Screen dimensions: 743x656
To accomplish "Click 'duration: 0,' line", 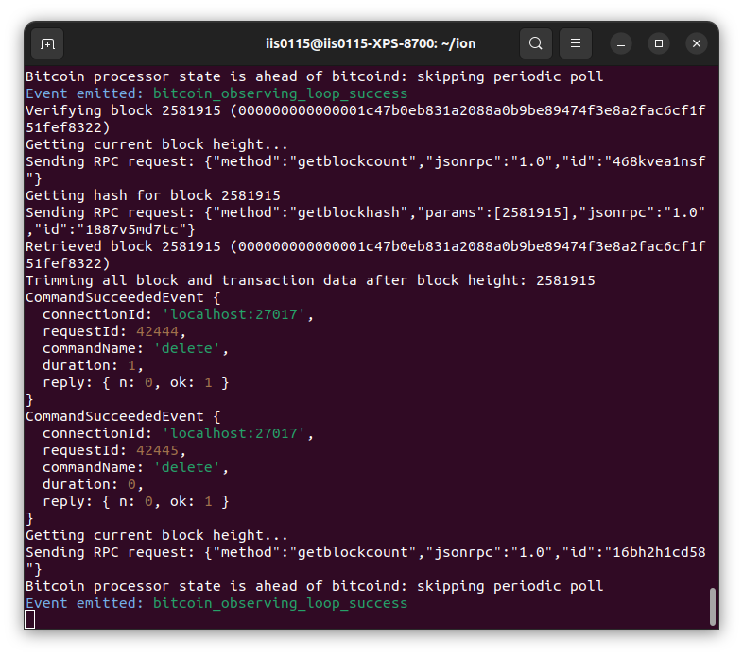I will point(93,484).
